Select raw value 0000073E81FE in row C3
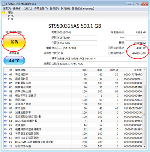This screenshot has height=152, width=150. (x=133, y=130)
